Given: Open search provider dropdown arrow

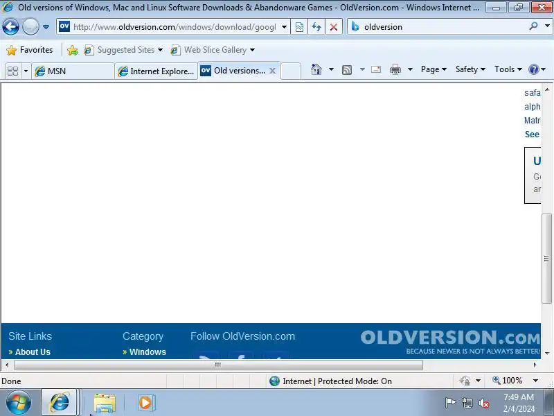Looking at the screenshot, I should (x=547, y=26).
